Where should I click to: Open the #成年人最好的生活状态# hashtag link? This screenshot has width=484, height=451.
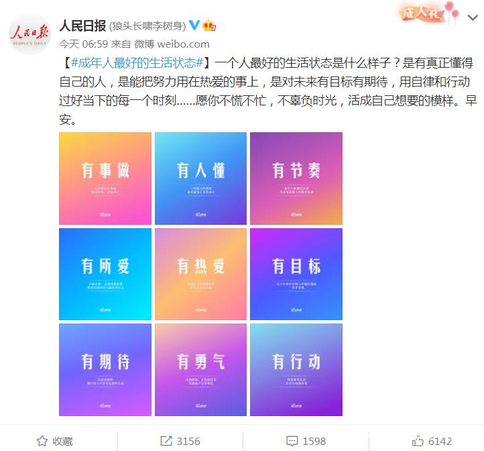137,62
